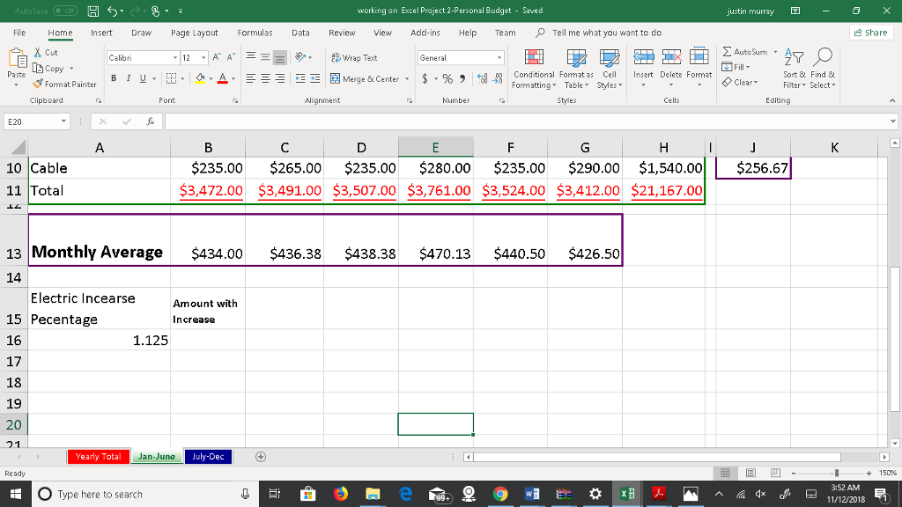Click the AutoSum button
This screenshot has height=507, width=902.
(x=746, y=52)
